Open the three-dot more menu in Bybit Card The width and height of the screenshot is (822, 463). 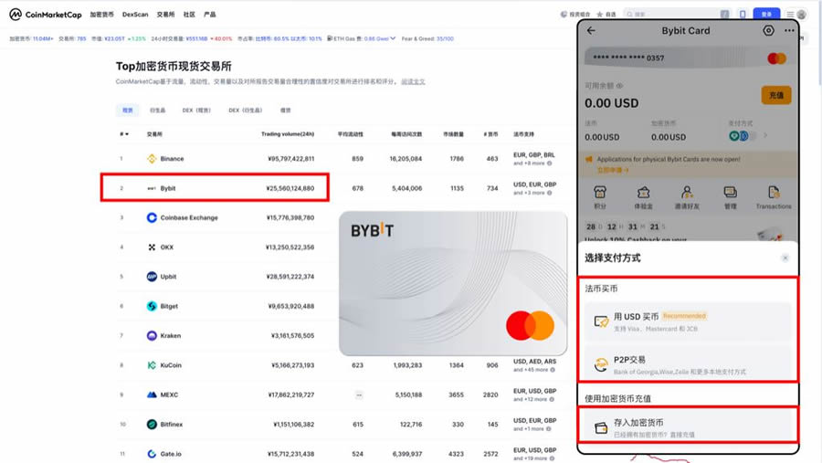789,30
